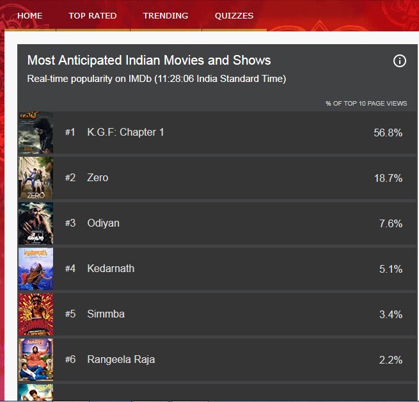The image size is (419, 402).
Task: Click the info icon in the header
Action: (x=400, y=61)
